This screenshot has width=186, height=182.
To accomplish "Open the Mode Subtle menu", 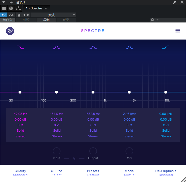I will tap(129, 173).
